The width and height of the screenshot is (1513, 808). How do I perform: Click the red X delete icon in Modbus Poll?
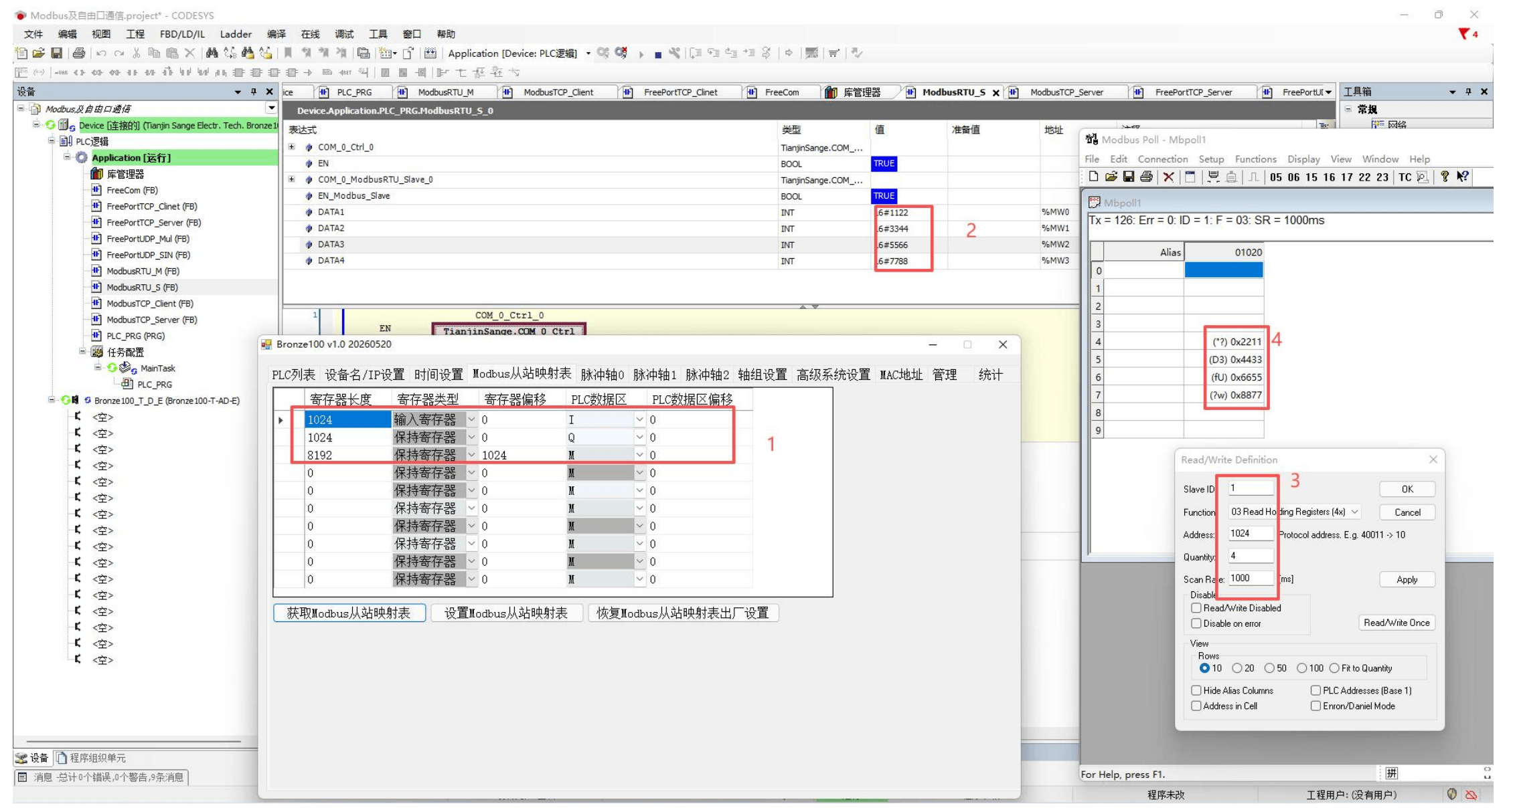[x=1168, y=177]
